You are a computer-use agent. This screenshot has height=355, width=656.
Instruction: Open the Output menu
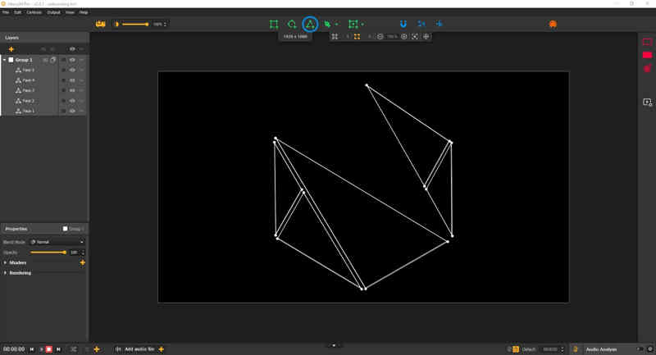coord(53,12)
